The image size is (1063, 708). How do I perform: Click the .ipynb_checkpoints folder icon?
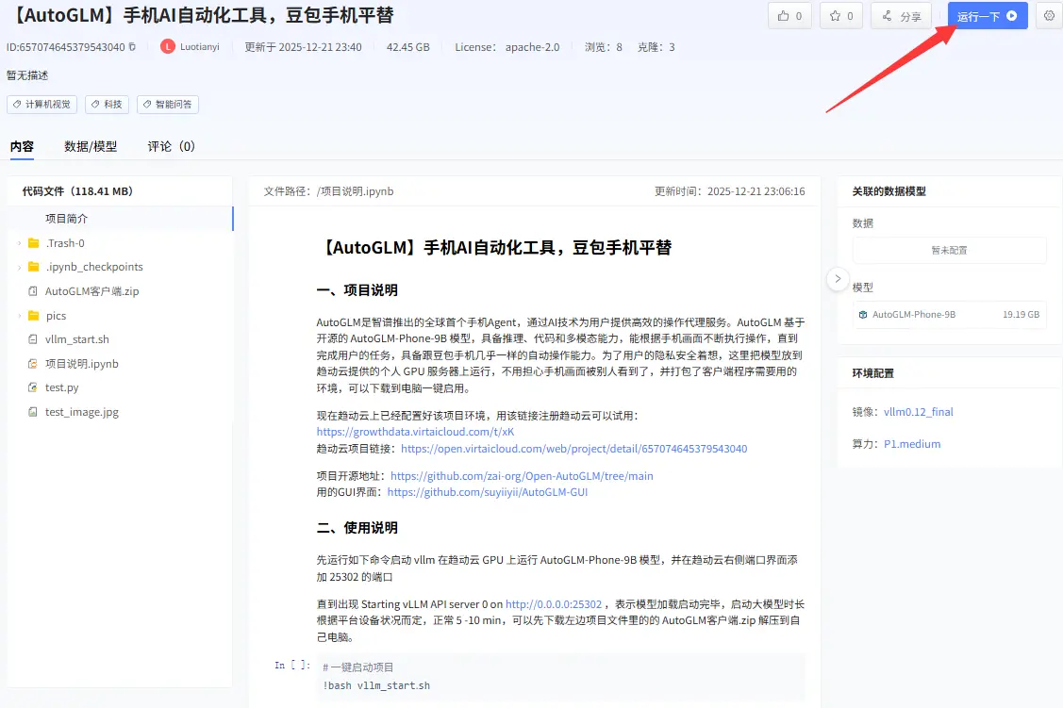[x=33, y=267]
